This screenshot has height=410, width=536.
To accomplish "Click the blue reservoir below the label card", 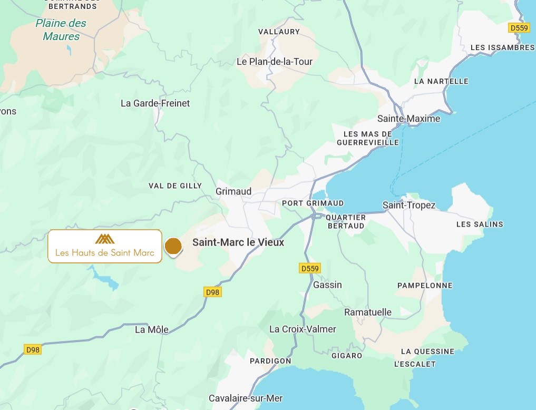I will tap(104, 277).
